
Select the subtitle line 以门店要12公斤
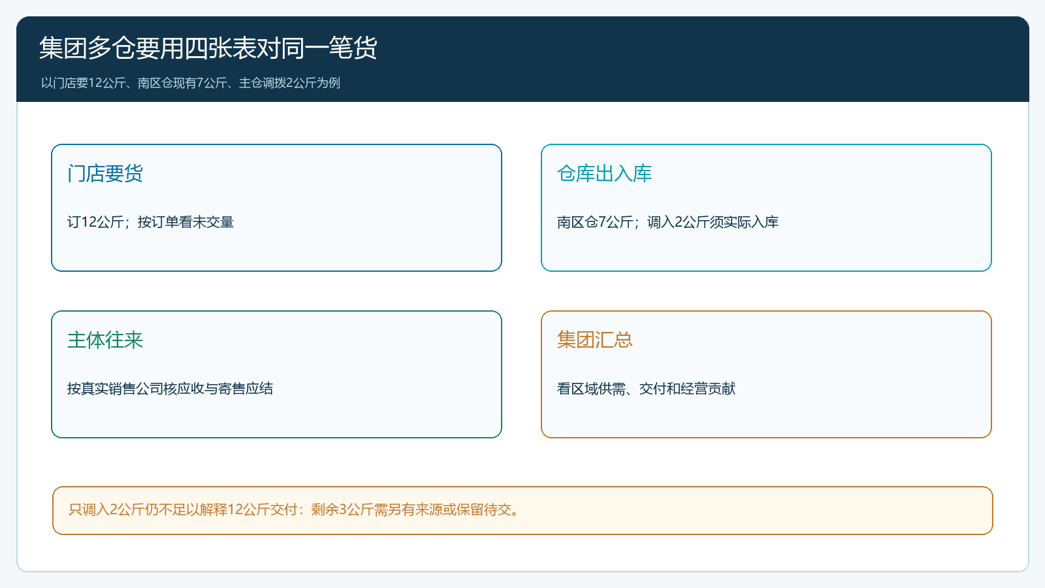190,83
